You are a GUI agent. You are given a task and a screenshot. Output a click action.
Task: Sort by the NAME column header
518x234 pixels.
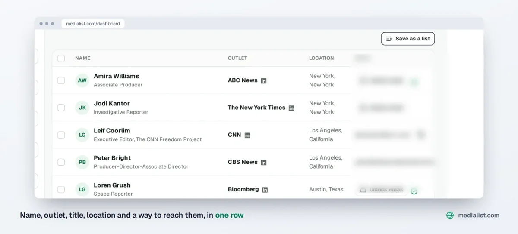[83, 58]
